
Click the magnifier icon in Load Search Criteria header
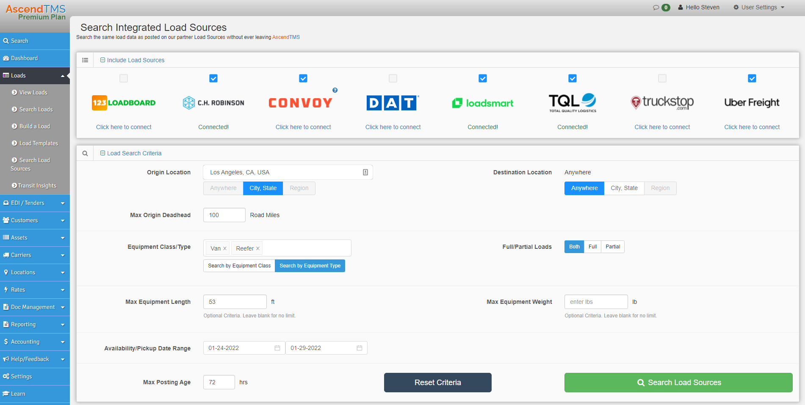click(85, 153)
